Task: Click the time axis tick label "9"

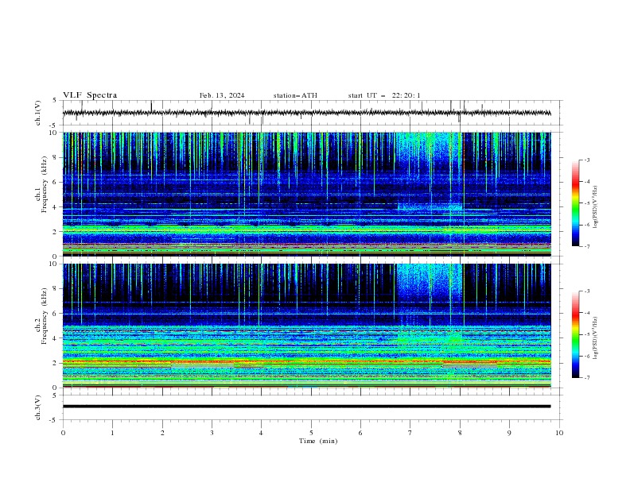Action: tap(509, 433)
